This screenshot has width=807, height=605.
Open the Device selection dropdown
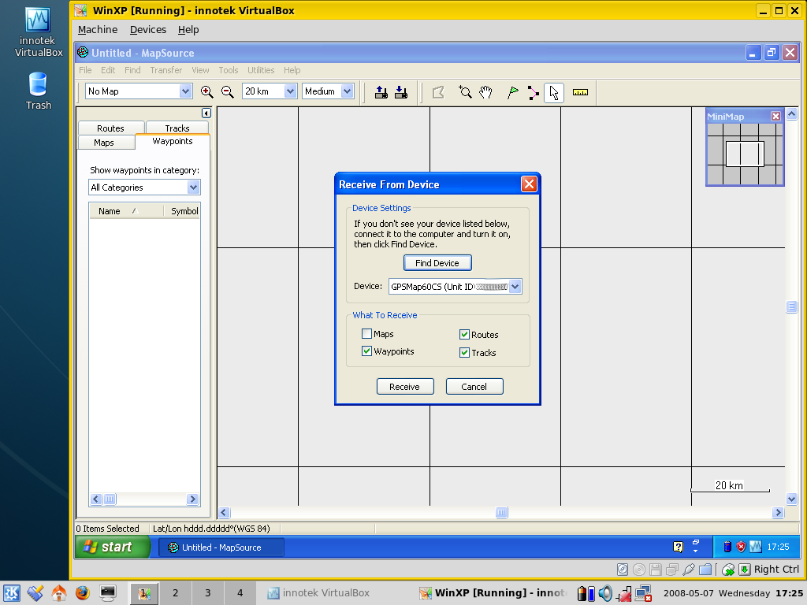[515, 287]
